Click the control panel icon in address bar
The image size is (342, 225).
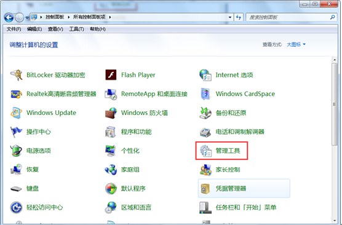point(34,17)
